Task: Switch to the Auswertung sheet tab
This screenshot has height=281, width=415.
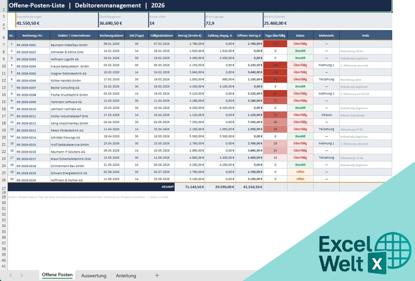Action: [x=94, y=275]
